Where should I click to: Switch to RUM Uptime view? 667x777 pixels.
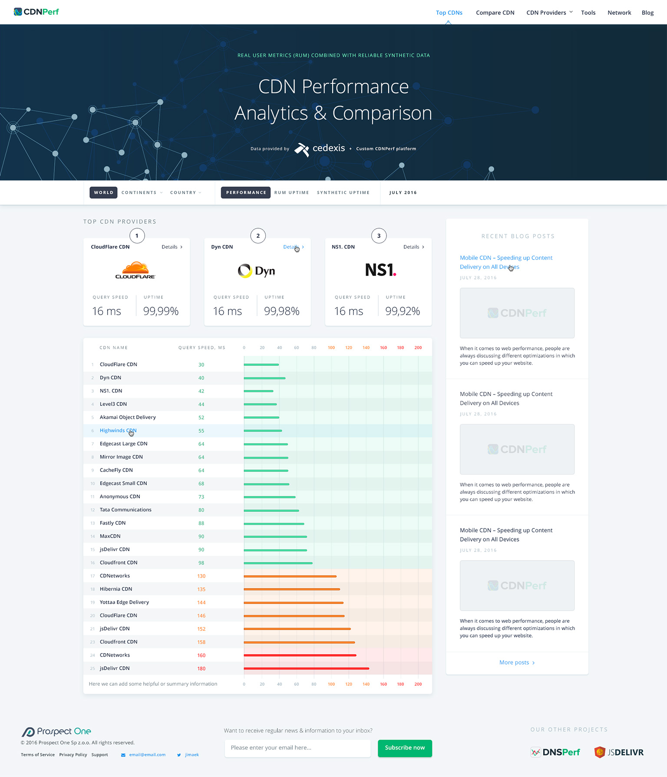click(291, 193)
